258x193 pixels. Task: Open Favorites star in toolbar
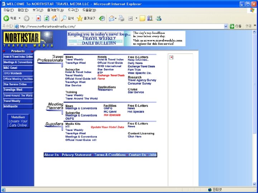point(80,18)
